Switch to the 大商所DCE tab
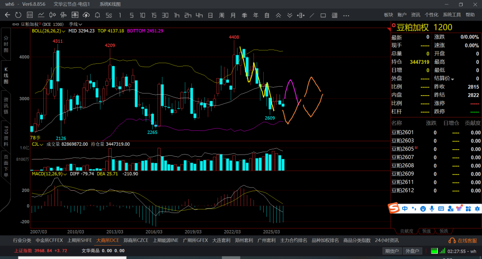Viewport: 482px width, 259px height. tap(108, 240)
